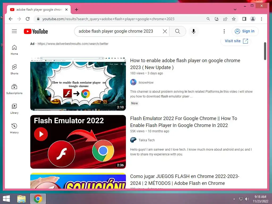
Task: Open 'Flash Emulator 2022 For Google Chrome' title
Action: click(184, 122)
